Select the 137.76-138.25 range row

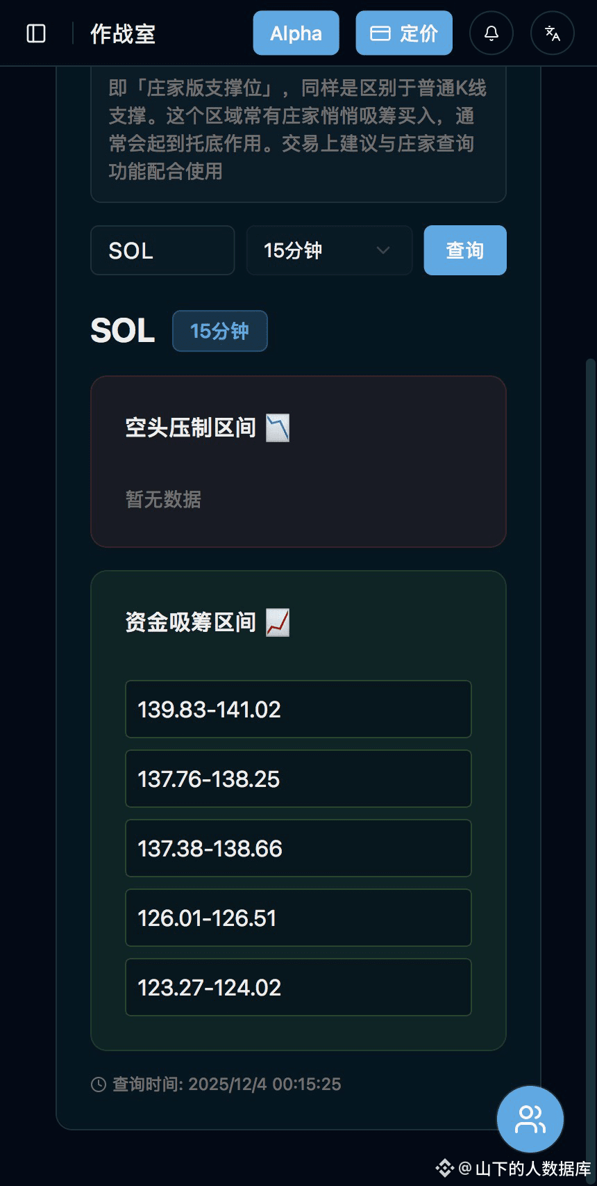[x=298, y=779]
